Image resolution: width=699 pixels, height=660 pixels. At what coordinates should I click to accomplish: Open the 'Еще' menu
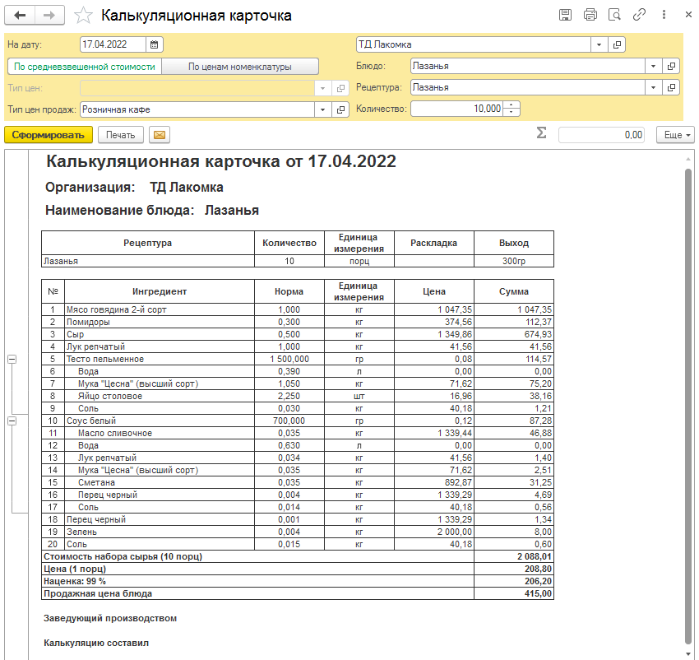675,135
